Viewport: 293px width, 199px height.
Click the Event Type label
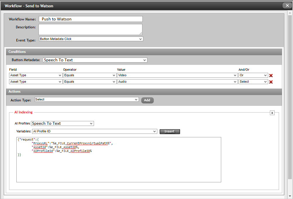(x=26, y=40)
